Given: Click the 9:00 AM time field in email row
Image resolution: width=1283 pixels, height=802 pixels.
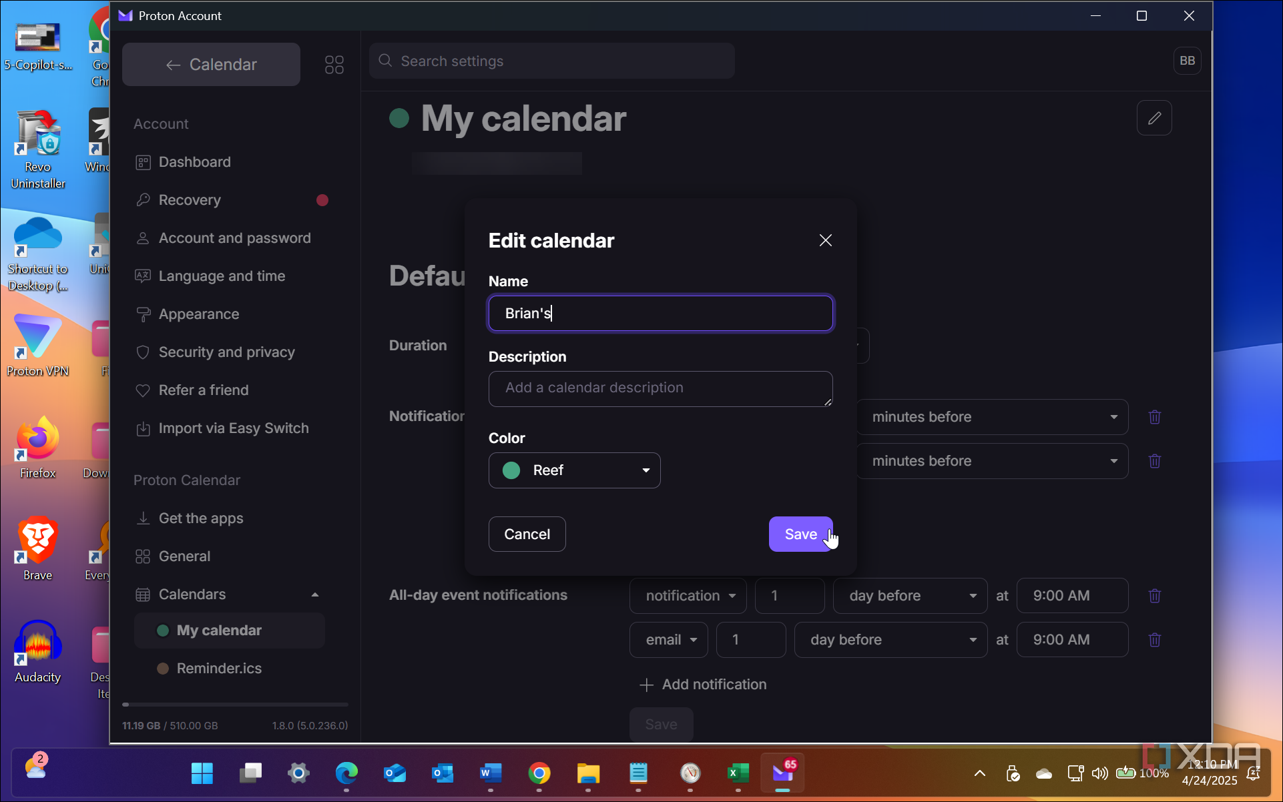Looking at the screenshot, I should 1072,640.
